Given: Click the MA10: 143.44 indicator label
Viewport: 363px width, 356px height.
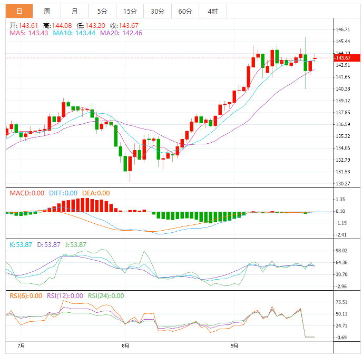Looking at the screenshot, I should 74,33.
